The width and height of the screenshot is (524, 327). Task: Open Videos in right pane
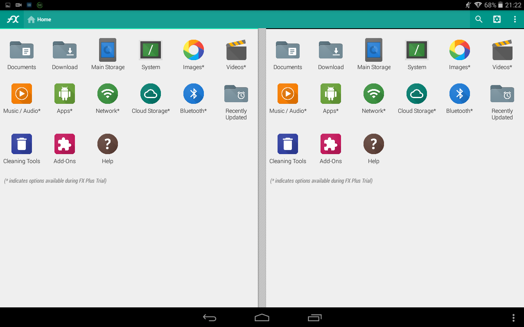tap(502, 55)
